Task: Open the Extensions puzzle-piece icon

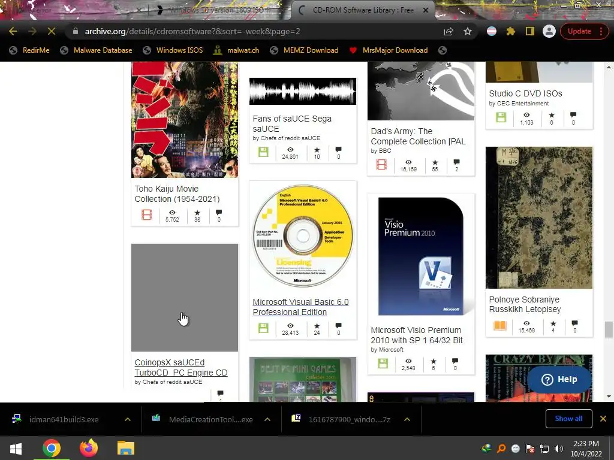Action: click(511, 31)
